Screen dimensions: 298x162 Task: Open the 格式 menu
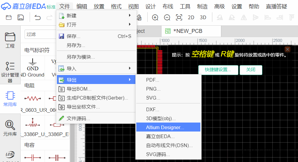coord(116,7)
